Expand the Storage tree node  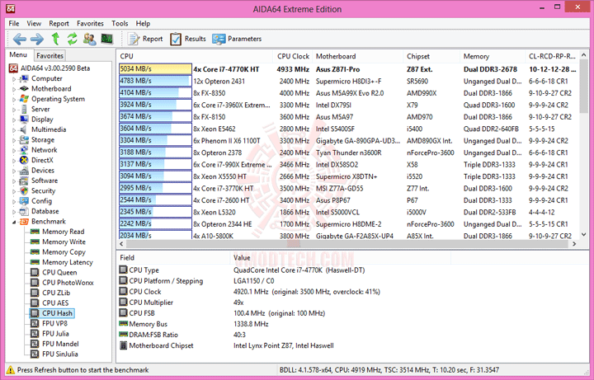(x=14, y=140)
